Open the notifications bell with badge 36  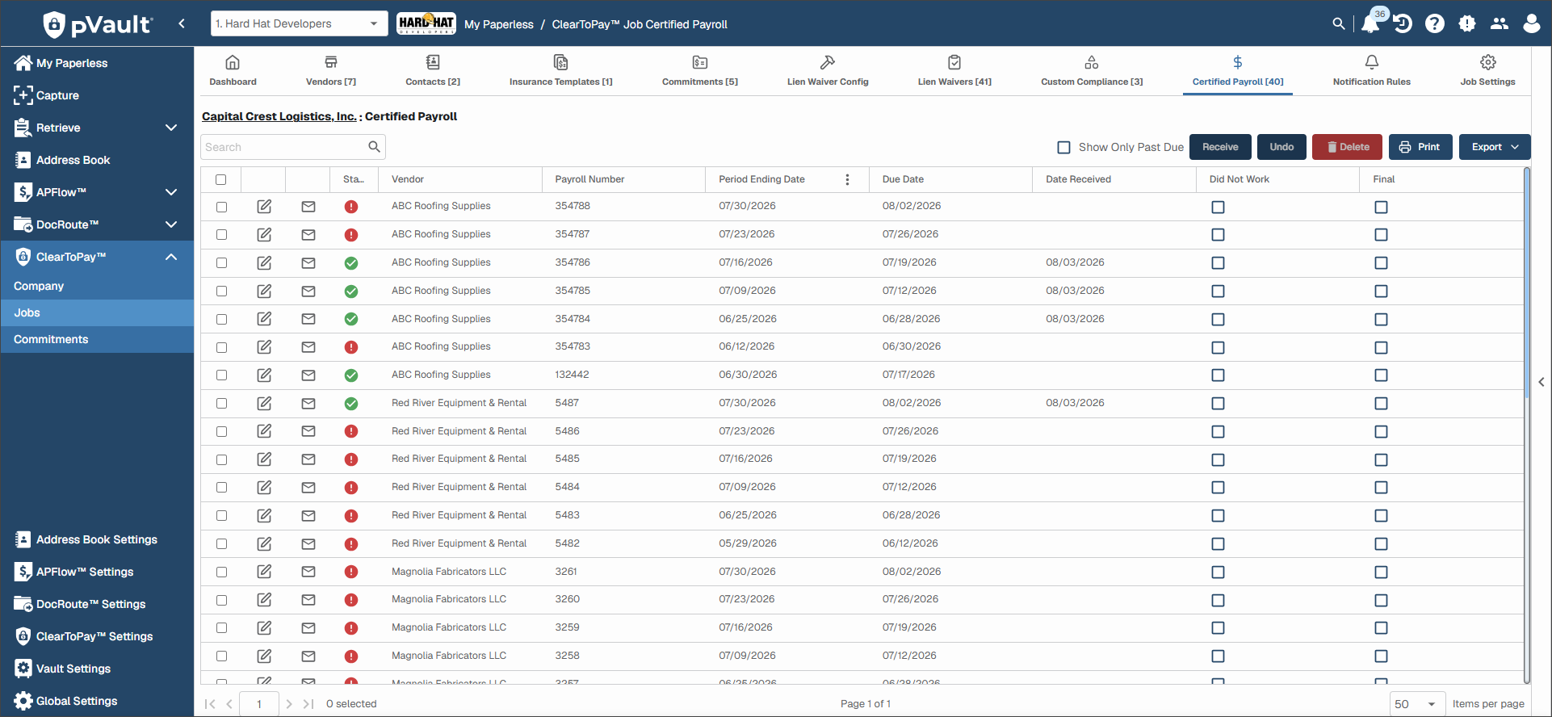pos(1371,23)
